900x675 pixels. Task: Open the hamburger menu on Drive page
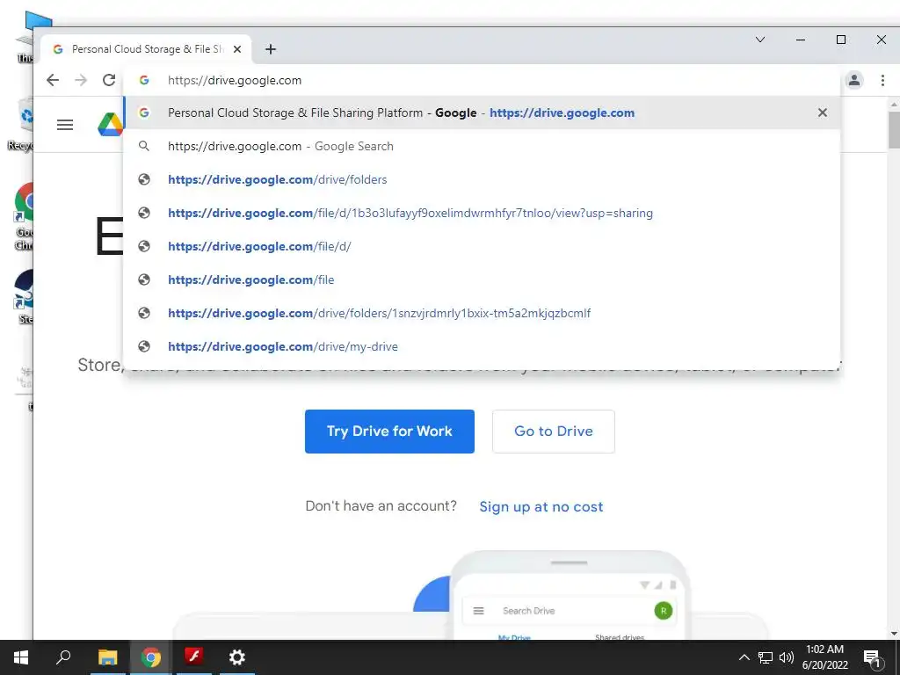click(65, 125)
